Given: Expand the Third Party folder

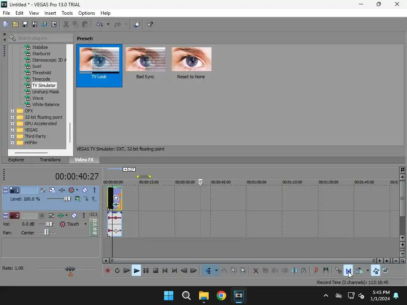Looking at the screenshot, I should 12,137.
